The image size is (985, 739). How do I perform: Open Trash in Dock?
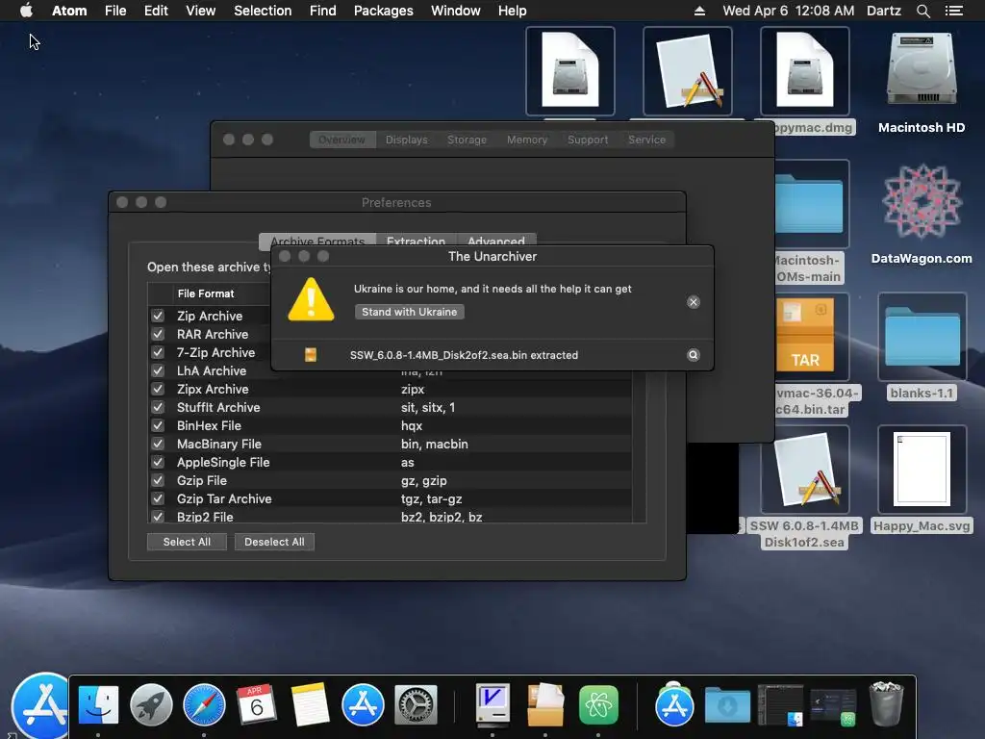pyautogui.click(x=886, y=704)
